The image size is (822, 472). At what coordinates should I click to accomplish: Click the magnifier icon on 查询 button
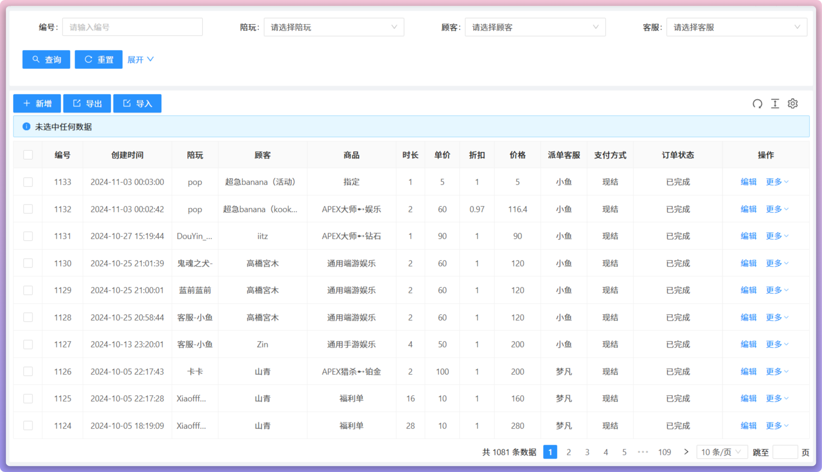pyautogui.click(x=37, y=59)
